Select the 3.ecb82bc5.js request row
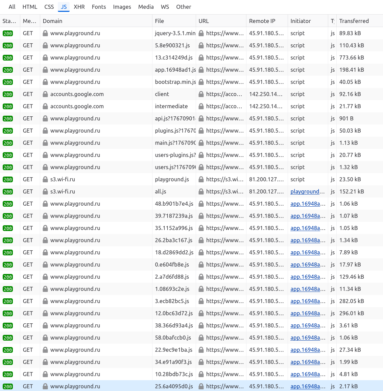This screenshot has height=391, width=383. click(172, 301)
